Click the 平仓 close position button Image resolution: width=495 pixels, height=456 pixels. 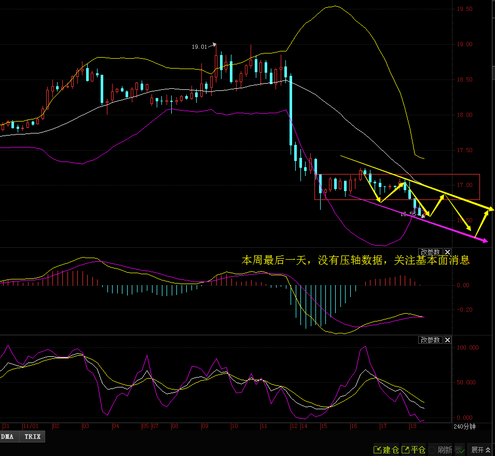(x=414, y=449)
